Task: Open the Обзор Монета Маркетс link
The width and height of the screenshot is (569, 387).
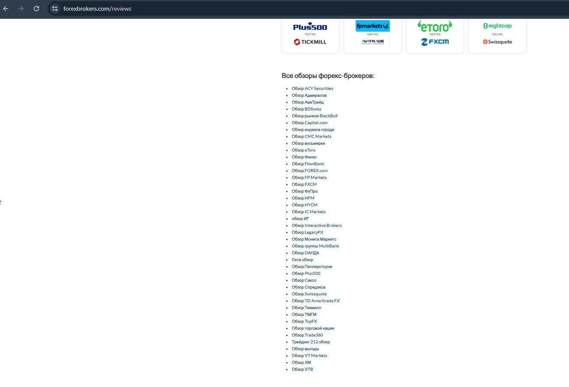Action: point(314,239)
